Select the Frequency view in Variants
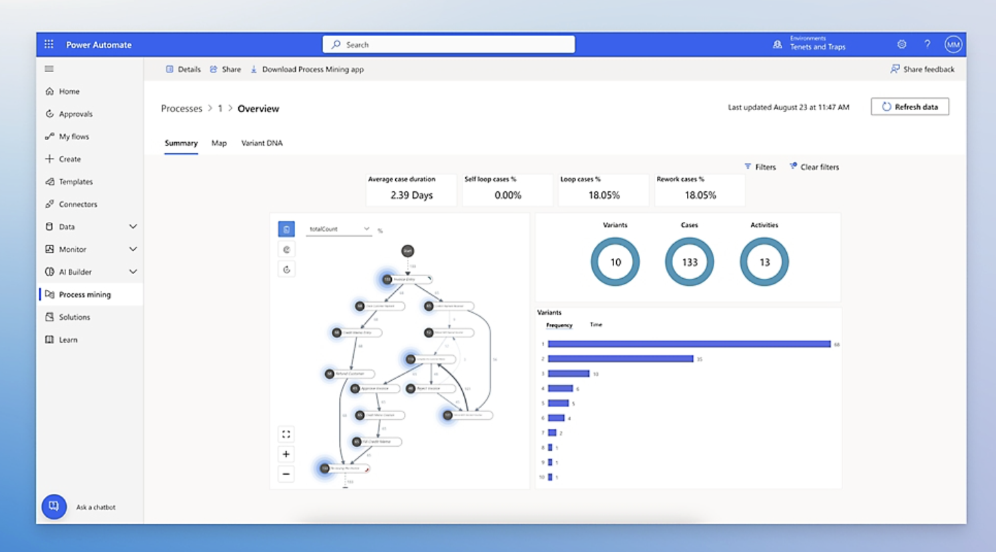Screen dimensions: 996x552 click(559, 325)
